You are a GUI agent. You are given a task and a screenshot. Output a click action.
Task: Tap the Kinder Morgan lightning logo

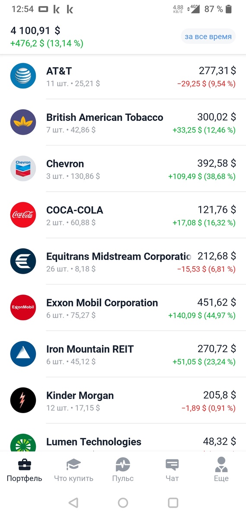23,400
